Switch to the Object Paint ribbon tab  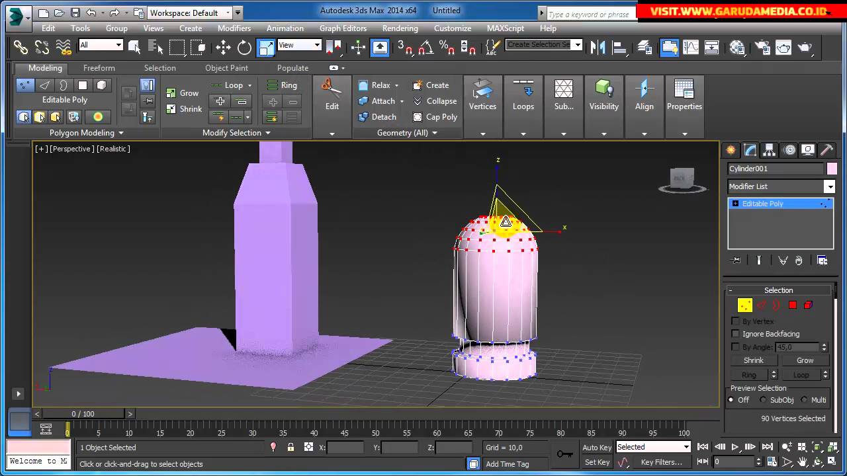[x=226, y=68]
